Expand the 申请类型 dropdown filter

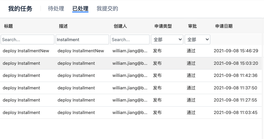pyautogui.click(x=167, y=39)
